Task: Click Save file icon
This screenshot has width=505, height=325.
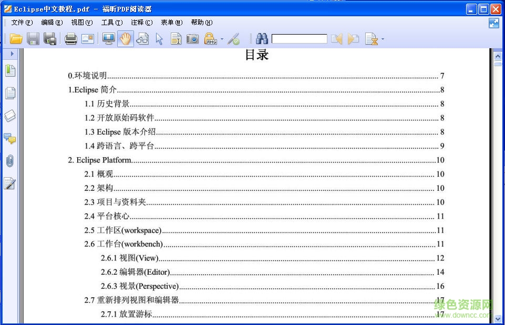Action: click(x=33, y=38)
